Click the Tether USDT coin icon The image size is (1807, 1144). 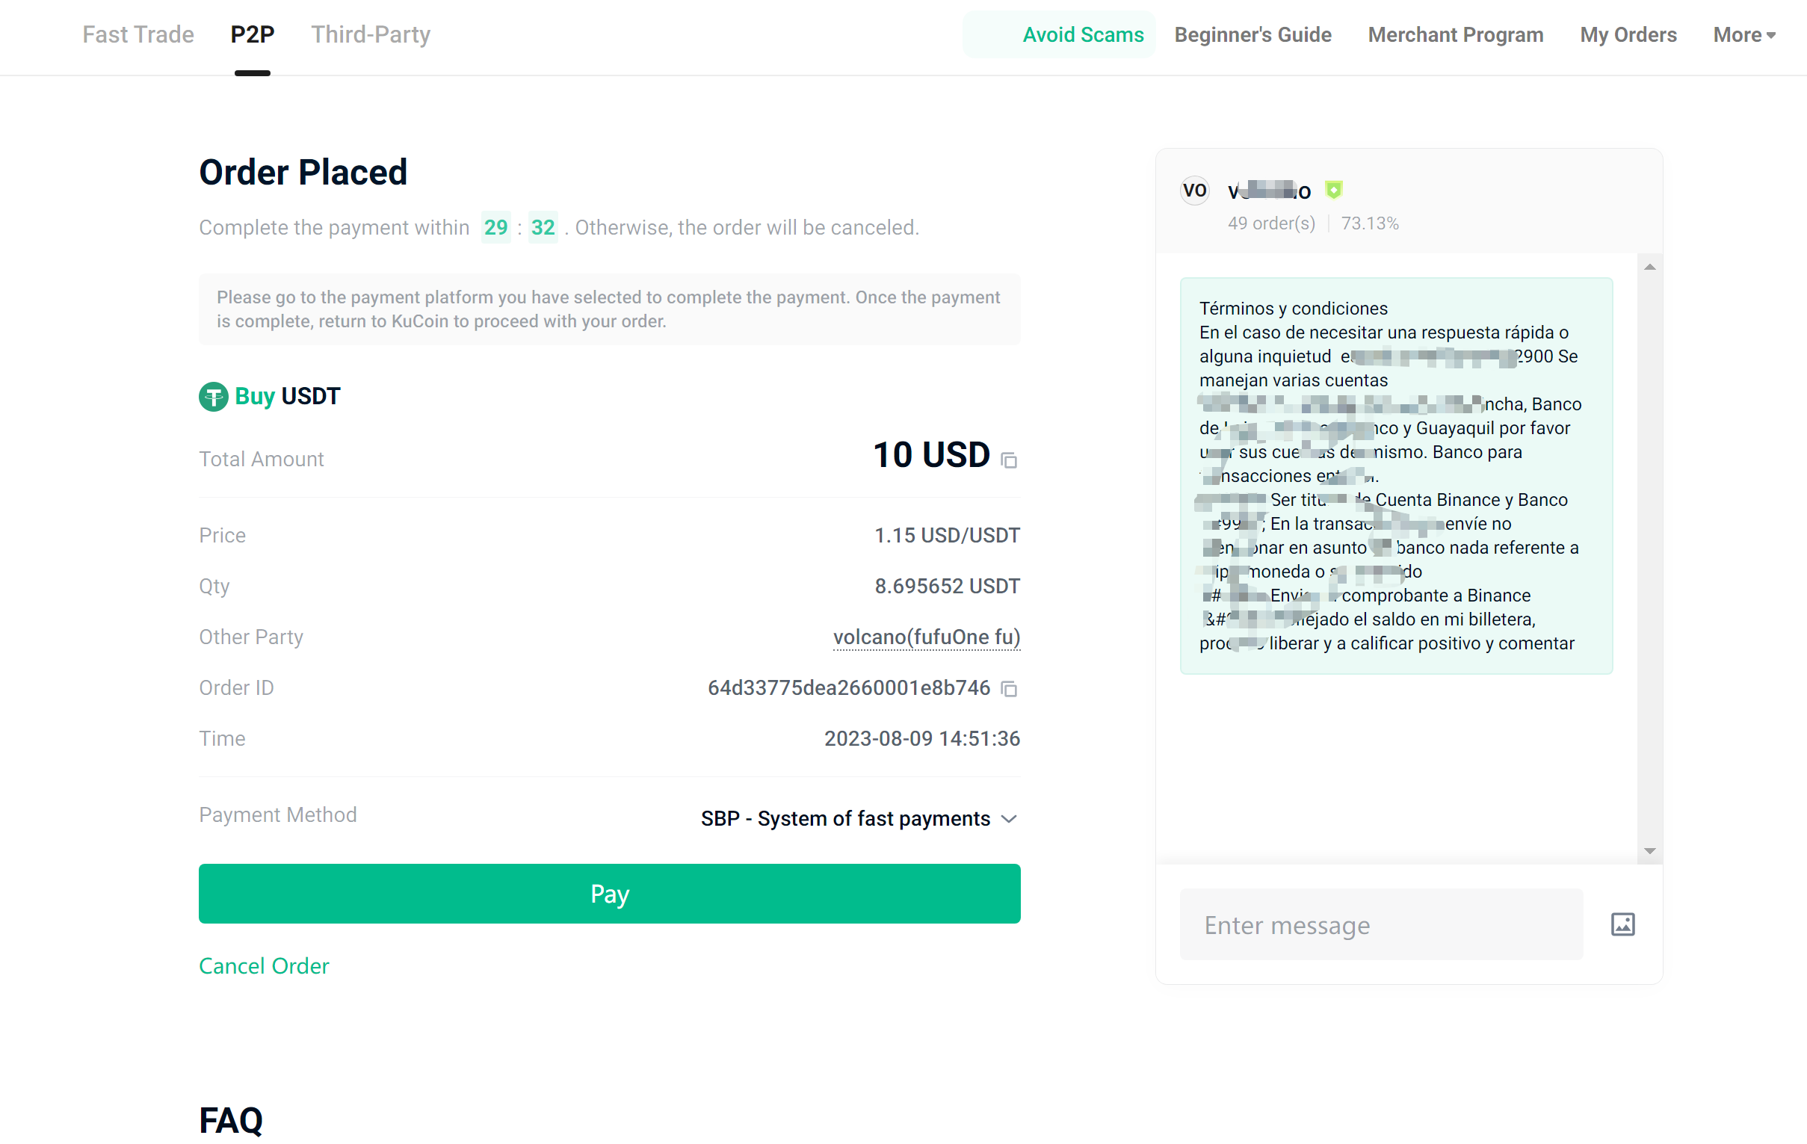pos(213,397)
